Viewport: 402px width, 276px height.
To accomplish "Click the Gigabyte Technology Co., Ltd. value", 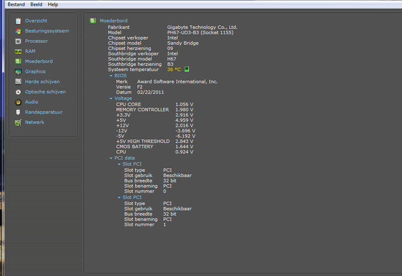I will (202, 27).
